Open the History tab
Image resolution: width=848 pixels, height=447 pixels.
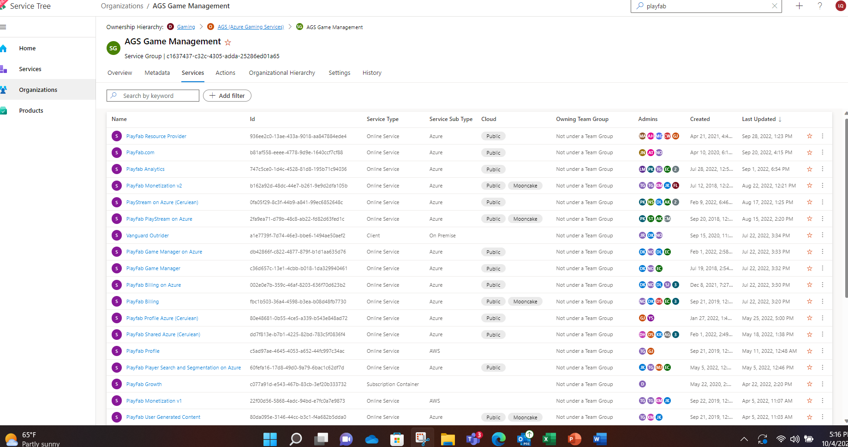(372, 72)
